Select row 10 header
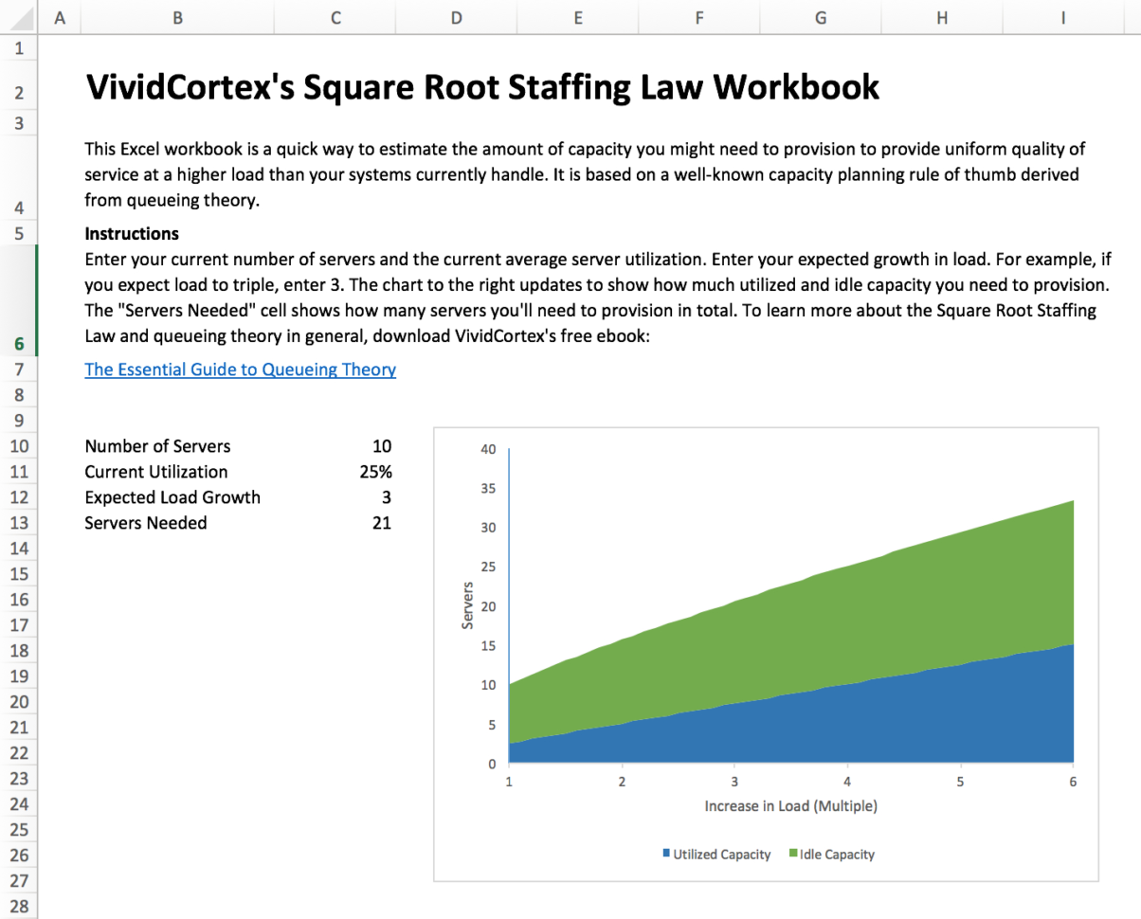The image size is (1141, 919). (x=19, y=445)
